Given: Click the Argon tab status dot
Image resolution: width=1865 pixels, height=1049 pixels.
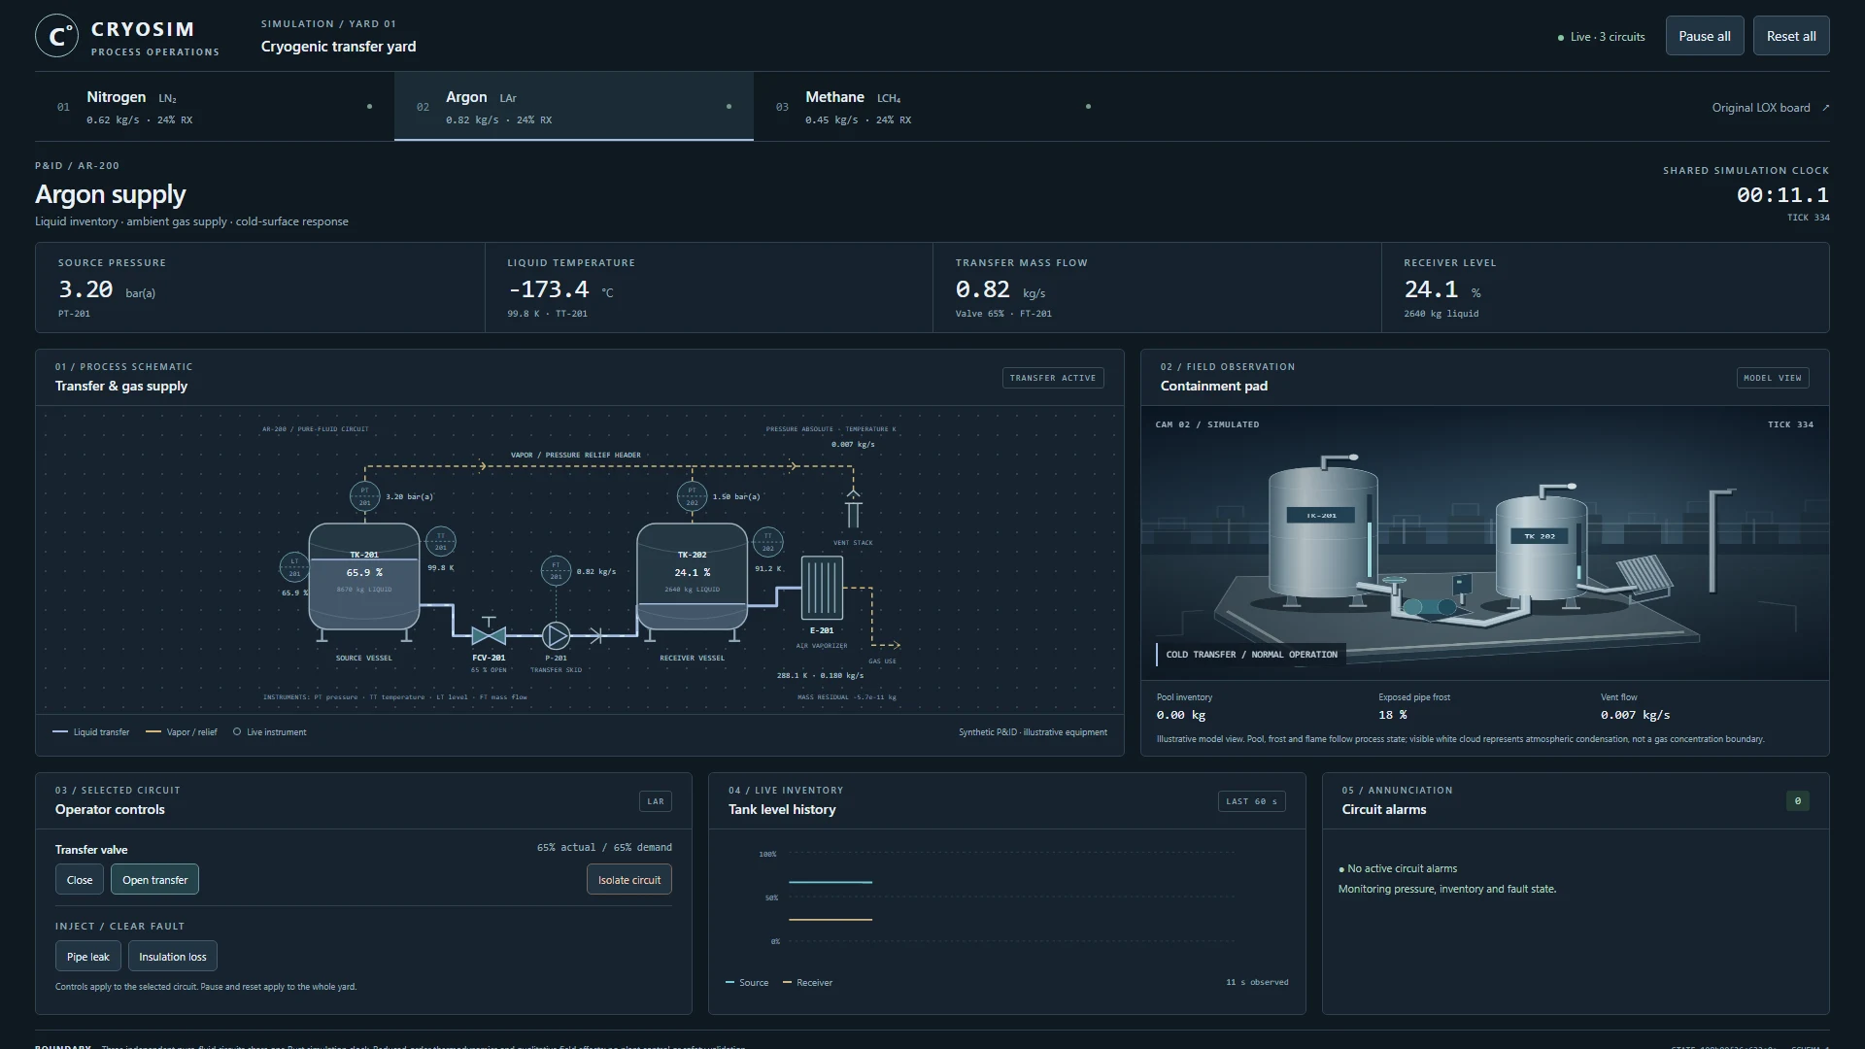Looking at the screenshot, I should pos(729,107).
